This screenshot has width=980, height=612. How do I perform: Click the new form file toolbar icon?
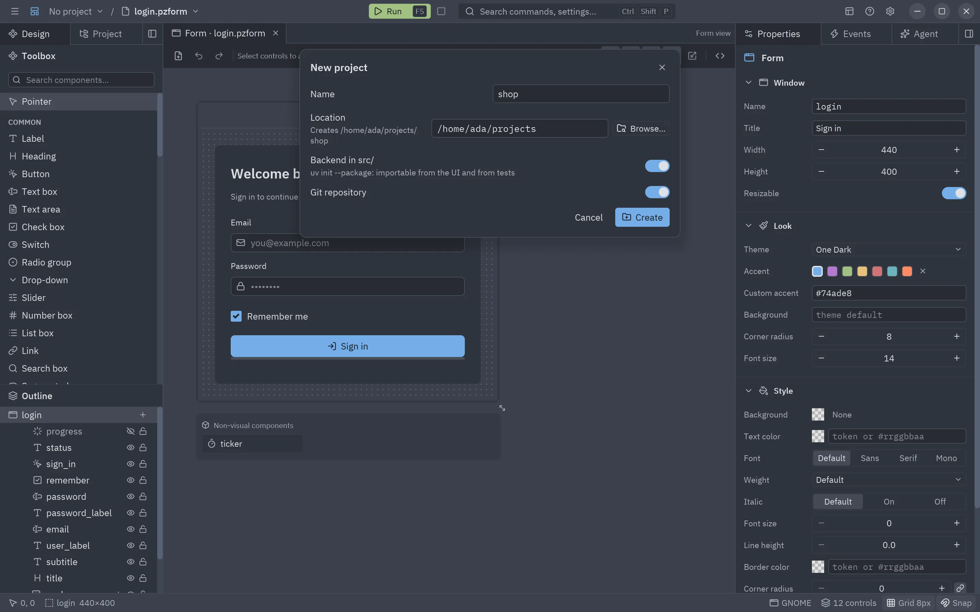[x=178, y=56]
